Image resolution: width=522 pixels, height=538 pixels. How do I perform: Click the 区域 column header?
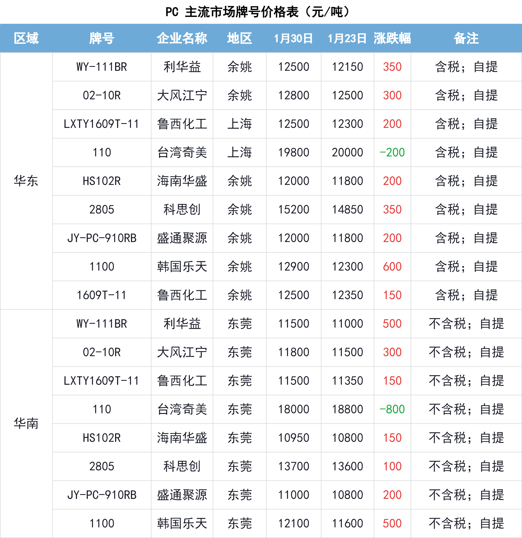pos(26,38)
